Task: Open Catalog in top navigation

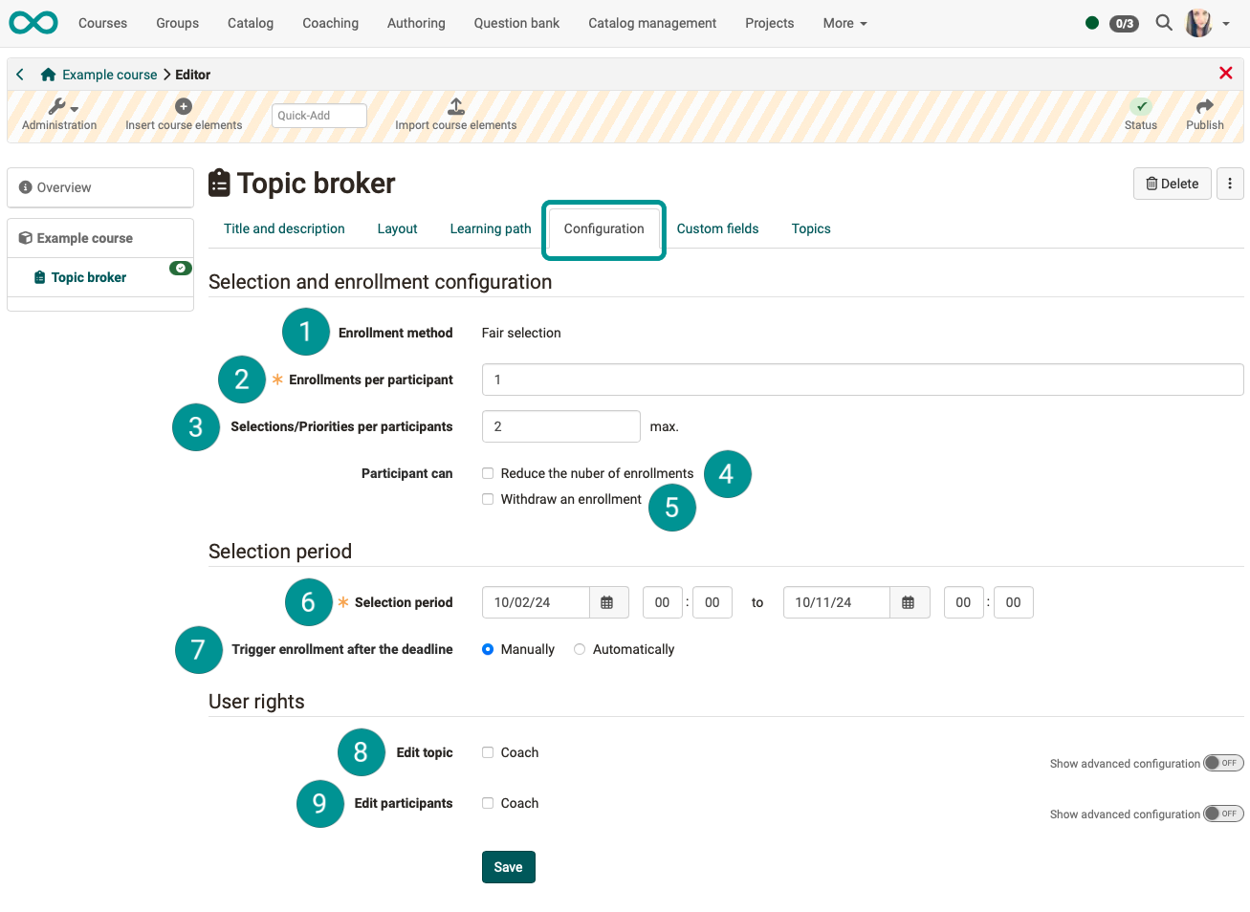Action: [x=251, y=23]
